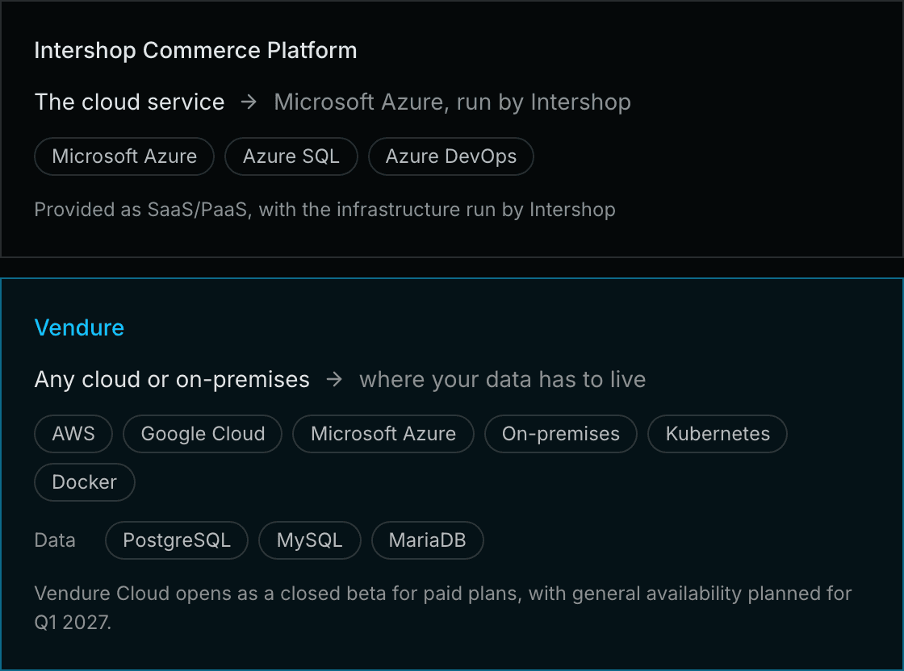The height and width of the screenshot is (671, 904).
Task: Click 'Microsoft Azure, run by Intershop' text
Action: (453, 102)
